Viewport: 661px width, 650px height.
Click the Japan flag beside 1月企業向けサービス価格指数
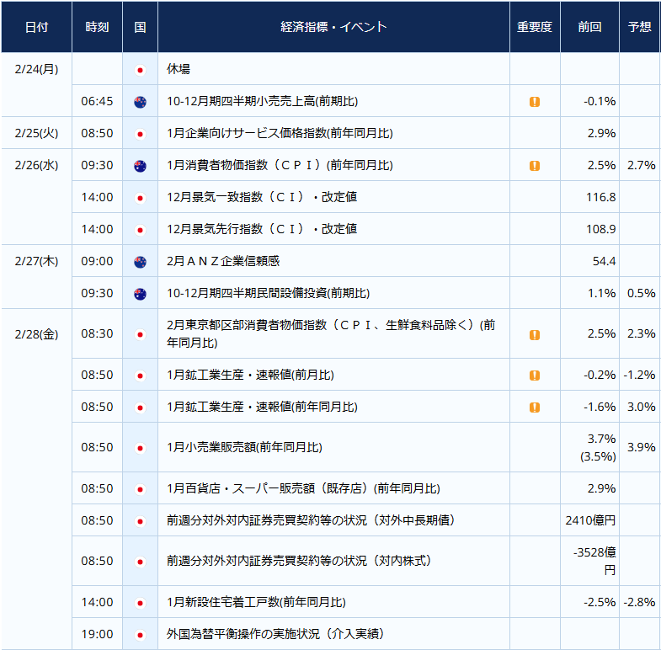pyautogui.click(x=140, y=134)
